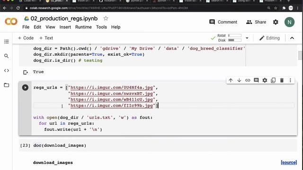Select the doc(download_images) cell
The image size is (303, 170).
(158, 145)
